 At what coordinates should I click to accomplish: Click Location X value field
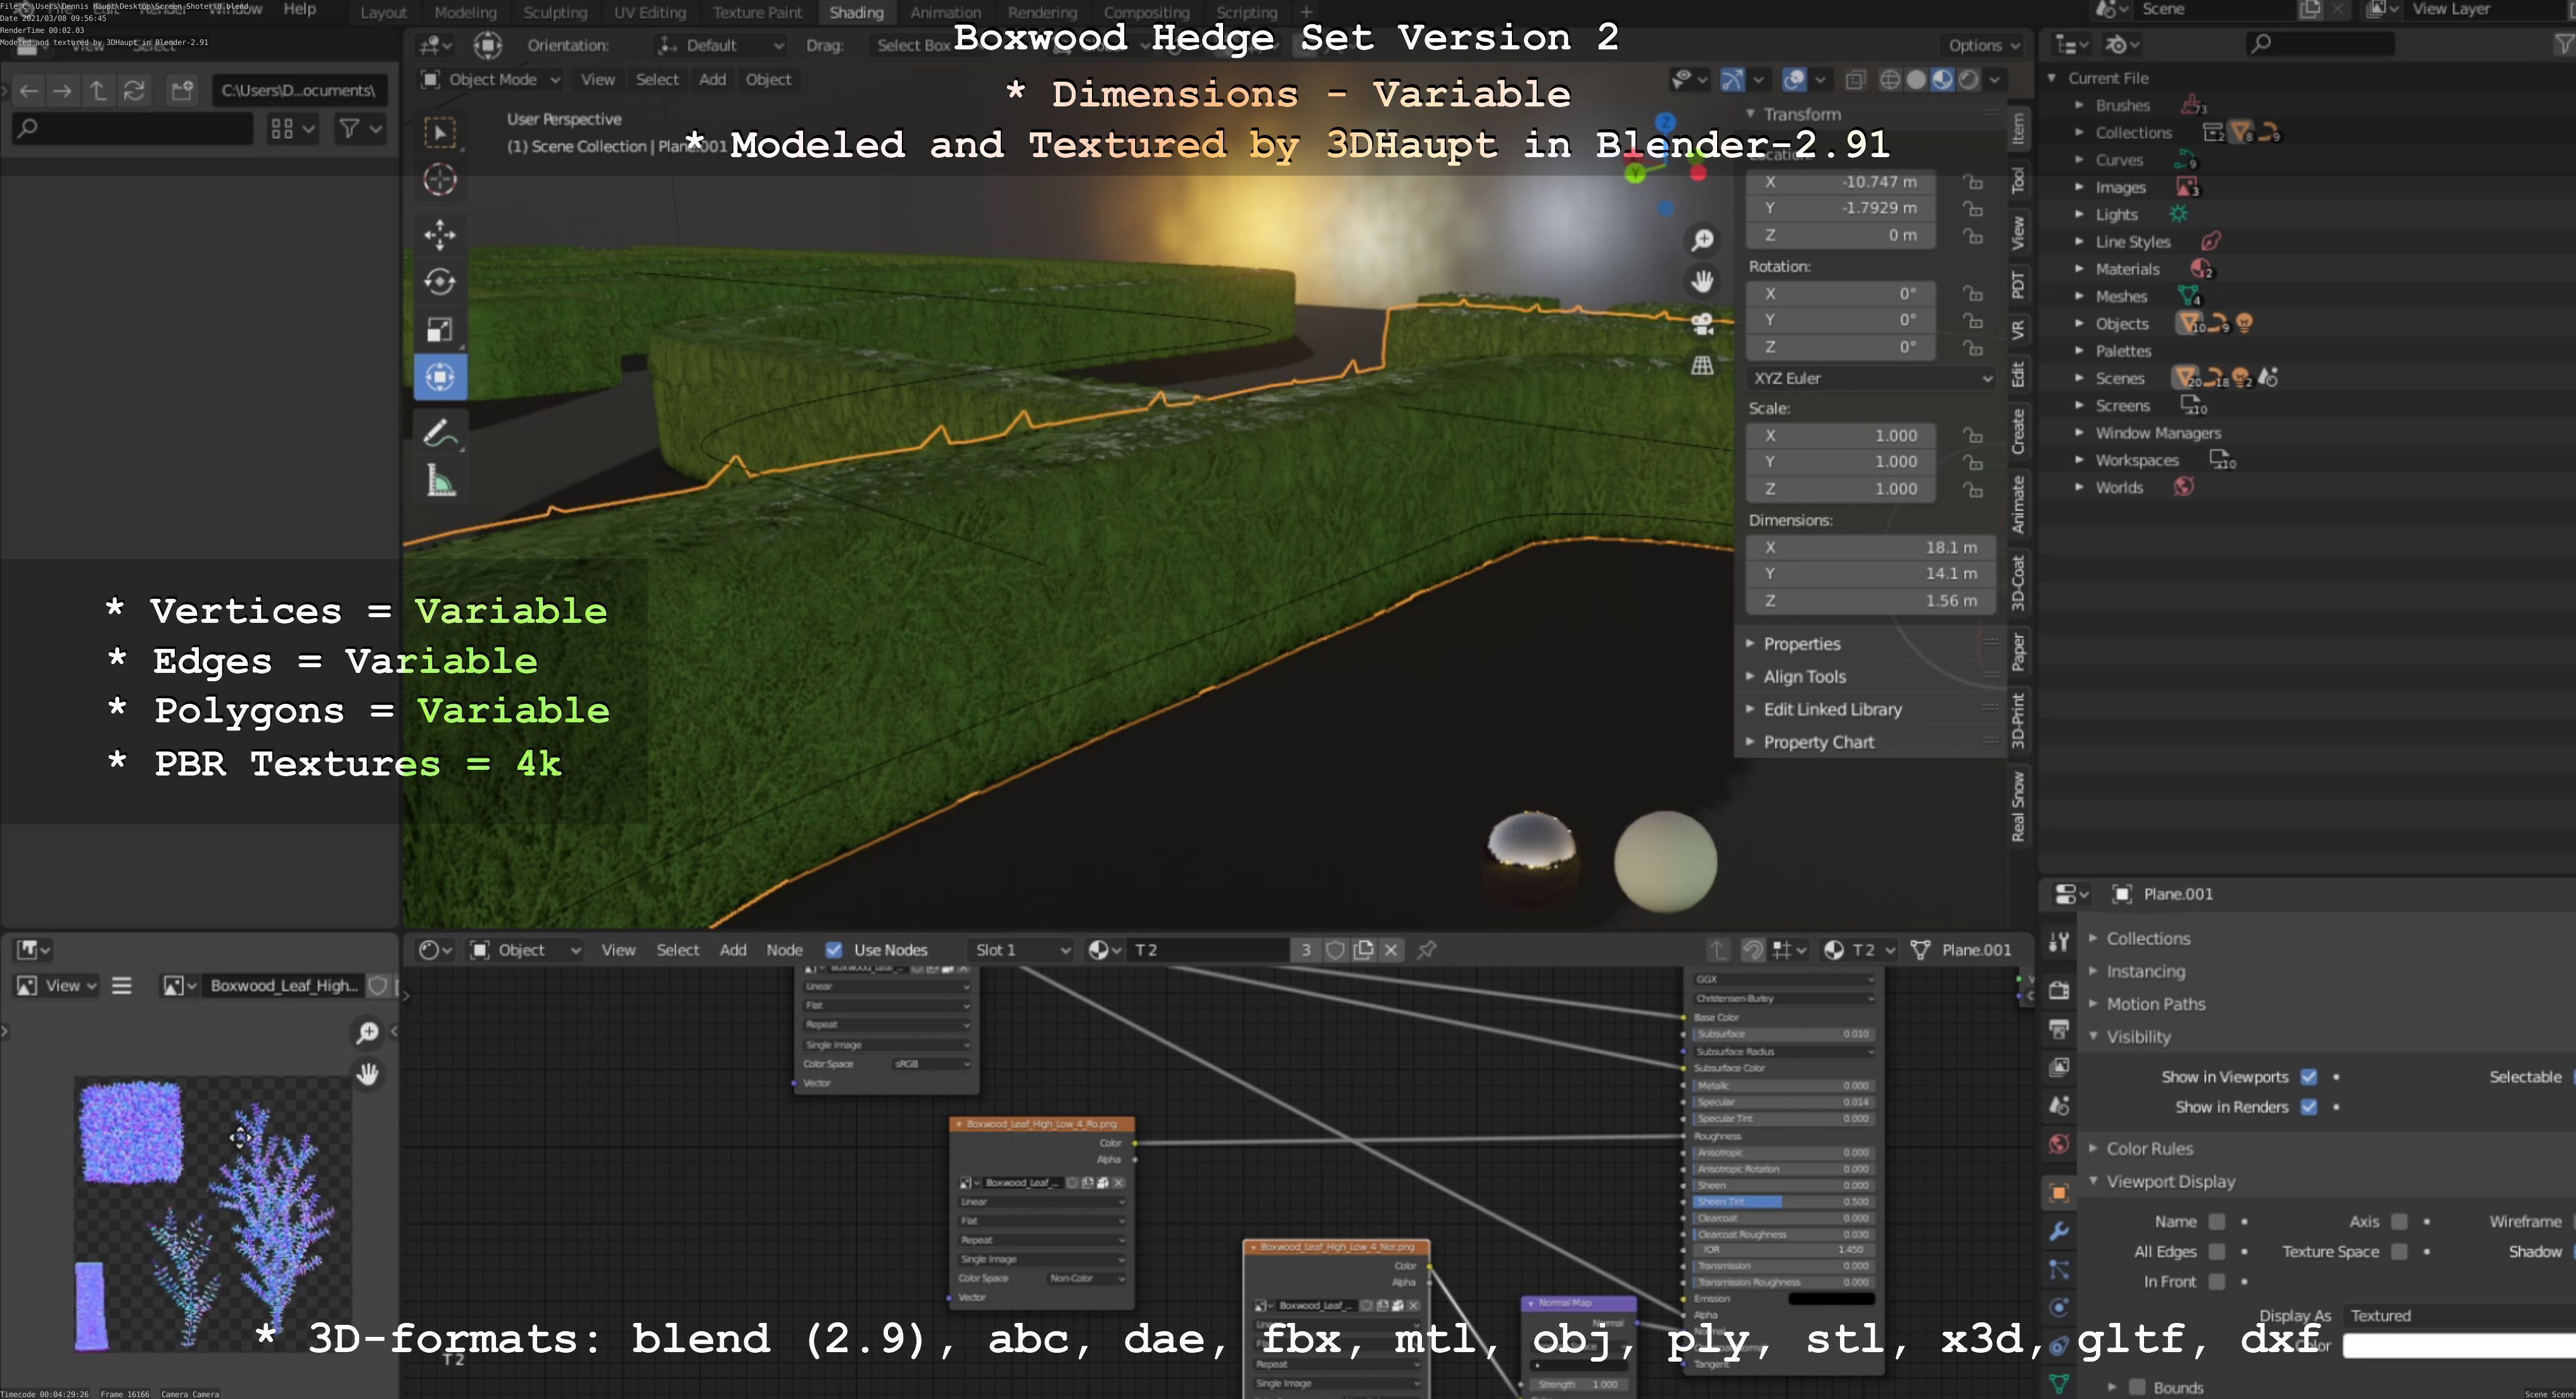tap(1841, 182)
